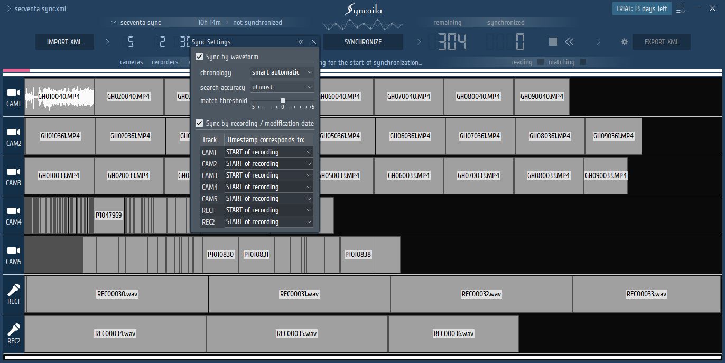Adjust the match threshold slider handle
Screen dimensions: 725x363
click(x=283, y=100)
